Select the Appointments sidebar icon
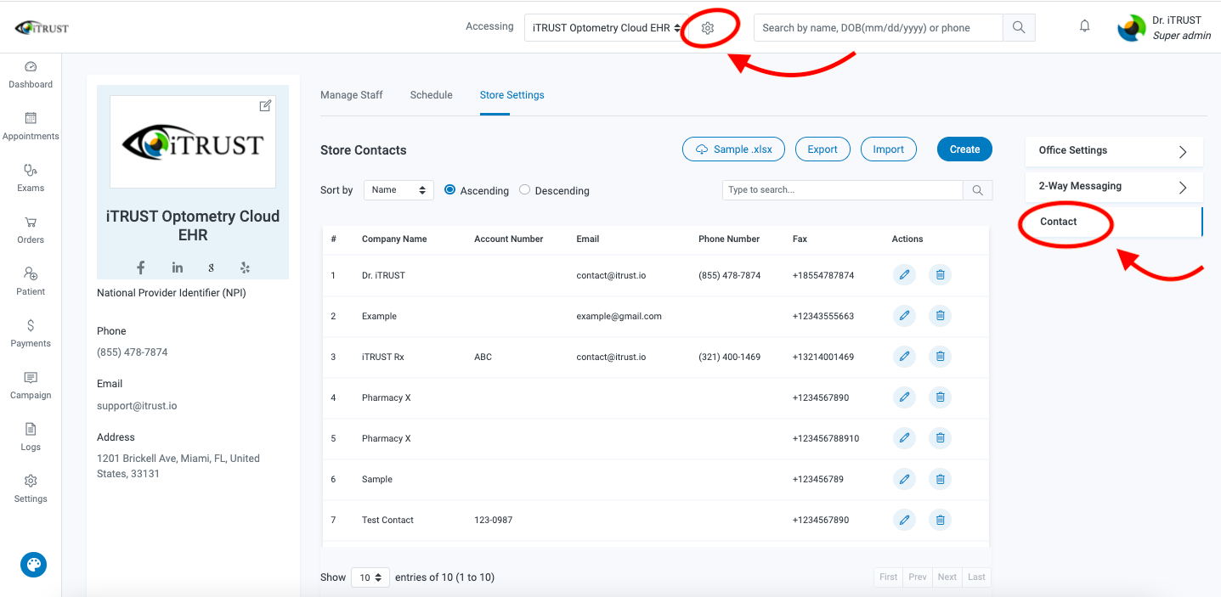Image resolution: width=1221 pixels, height=597 pixels. pos(31,126)
